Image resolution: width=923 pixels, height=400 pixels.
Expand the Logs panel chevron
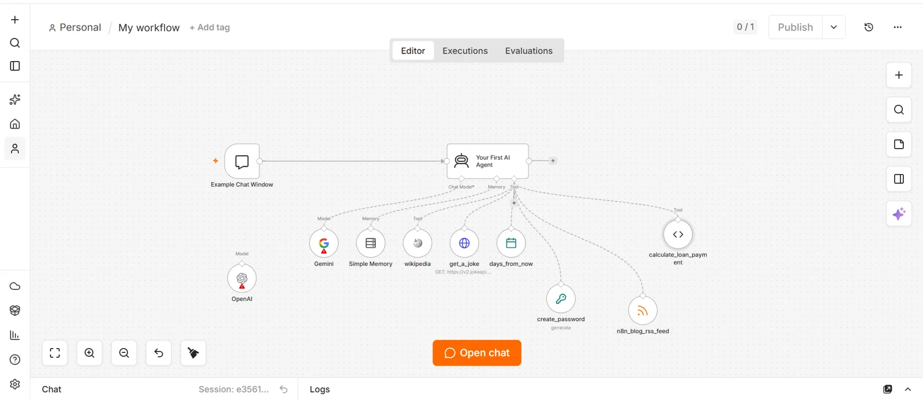[x=907, y=390]
